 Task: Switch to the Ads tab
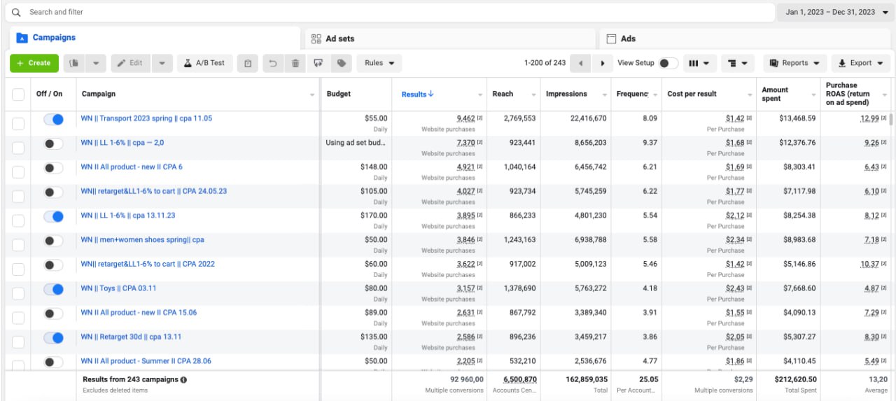click(628, 38)
